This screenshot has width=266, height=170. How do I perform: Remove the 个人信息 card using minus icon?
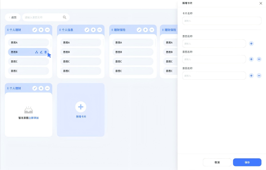tap(100, 30)
